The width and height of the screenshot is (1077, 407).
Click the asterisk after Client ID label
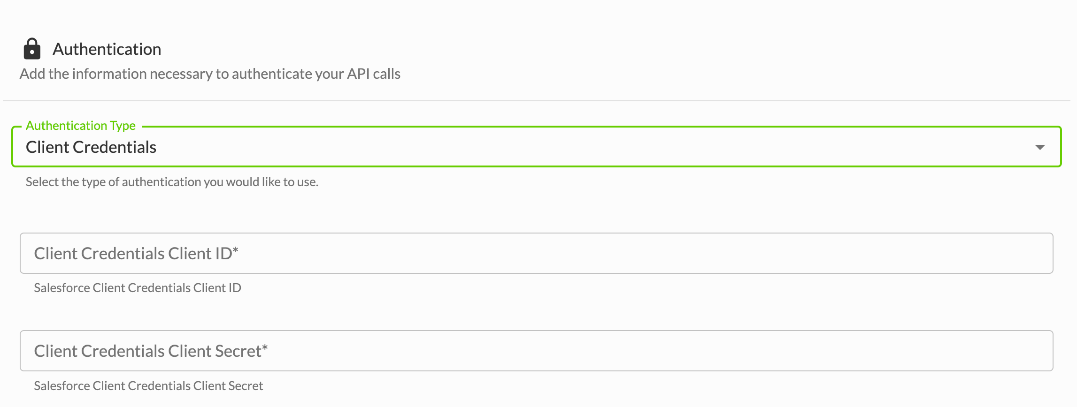tap(236, 250)
